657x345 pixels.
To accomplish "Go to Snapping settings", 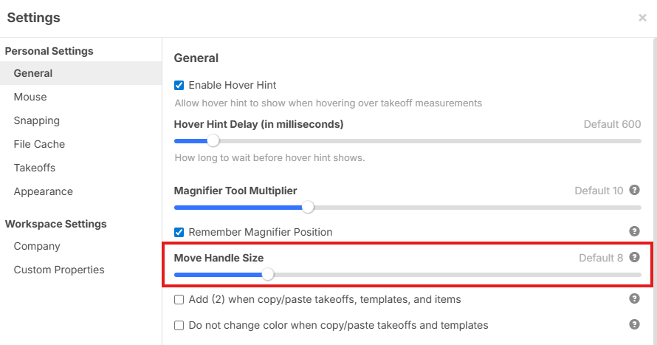I will pos(37,120).
